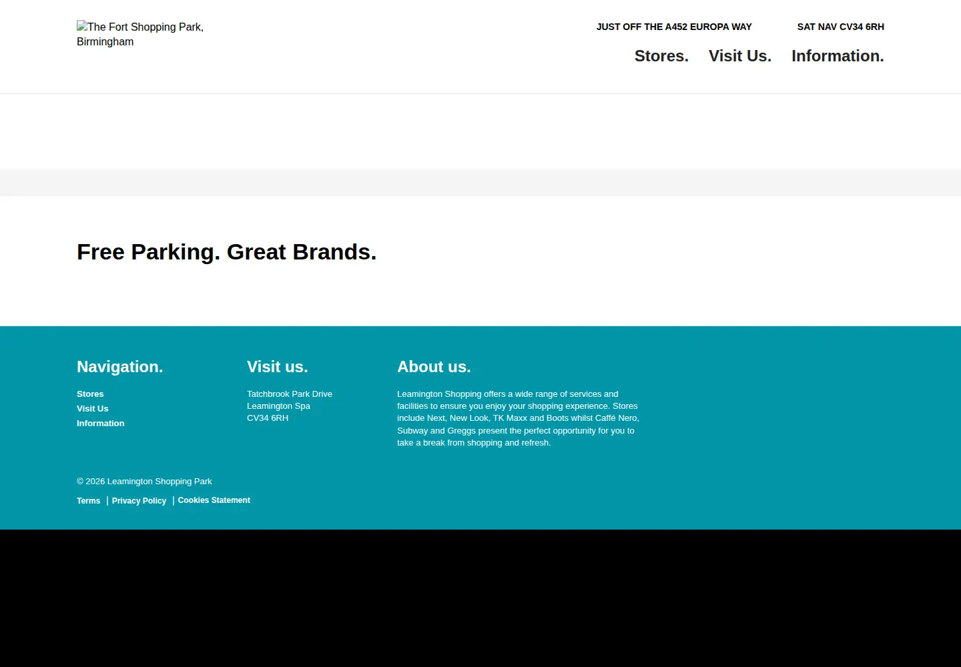Click the About us description paragraph
Screen dimensions: 961x667
[x=519, y=418]
